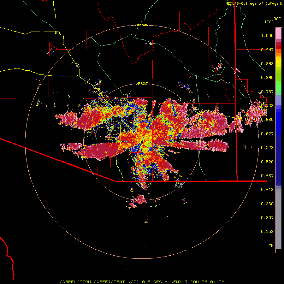This screenshot has width=284, height=284.
Task: Click the 0.627 legend value
Action: pyautogui.click(x=267, y=134)
